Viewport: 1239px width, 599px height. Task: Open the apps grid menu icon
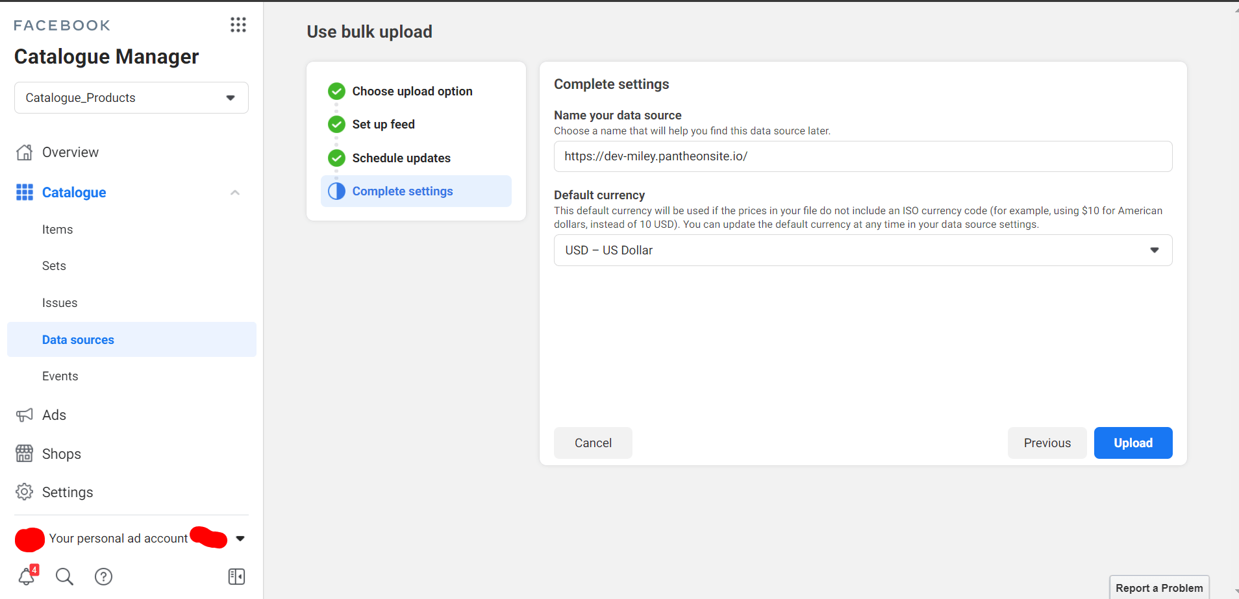[x=238, y=25]
